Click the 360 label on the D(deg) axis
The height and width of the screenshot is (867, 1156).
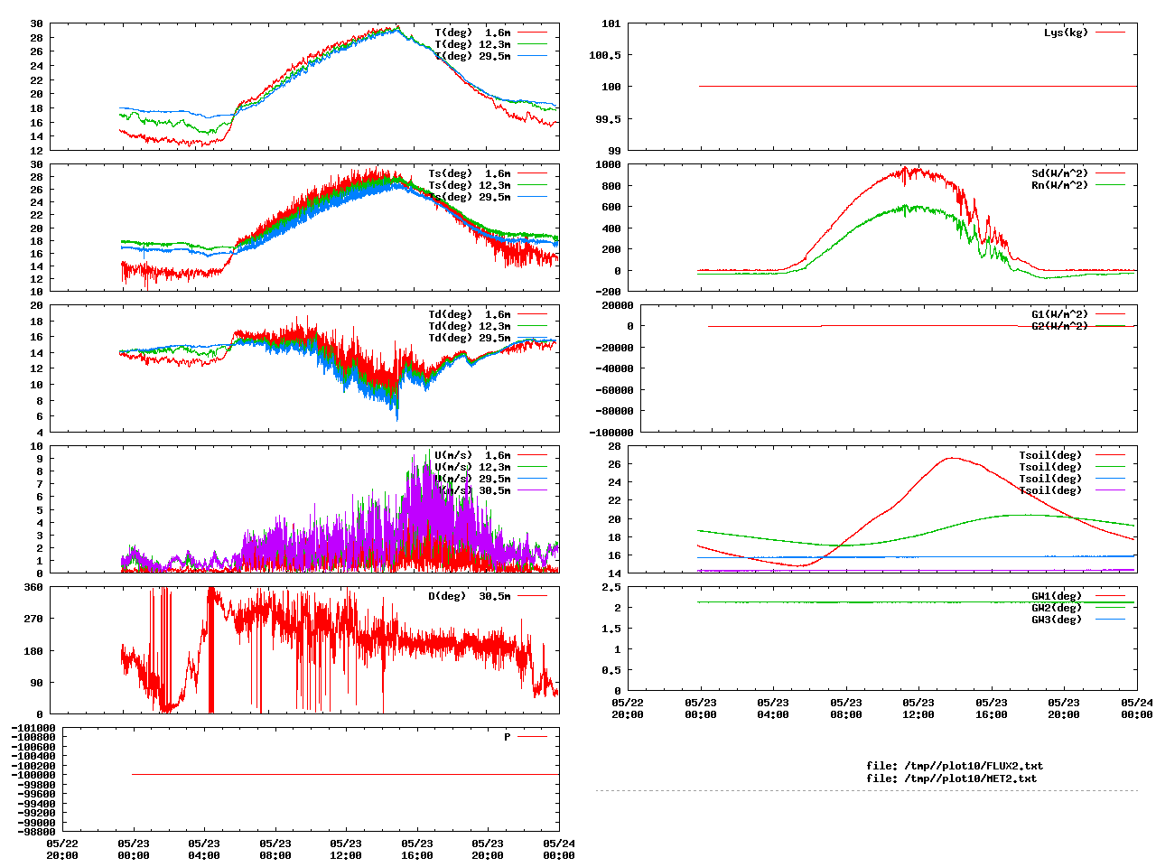tap(33, 587)
